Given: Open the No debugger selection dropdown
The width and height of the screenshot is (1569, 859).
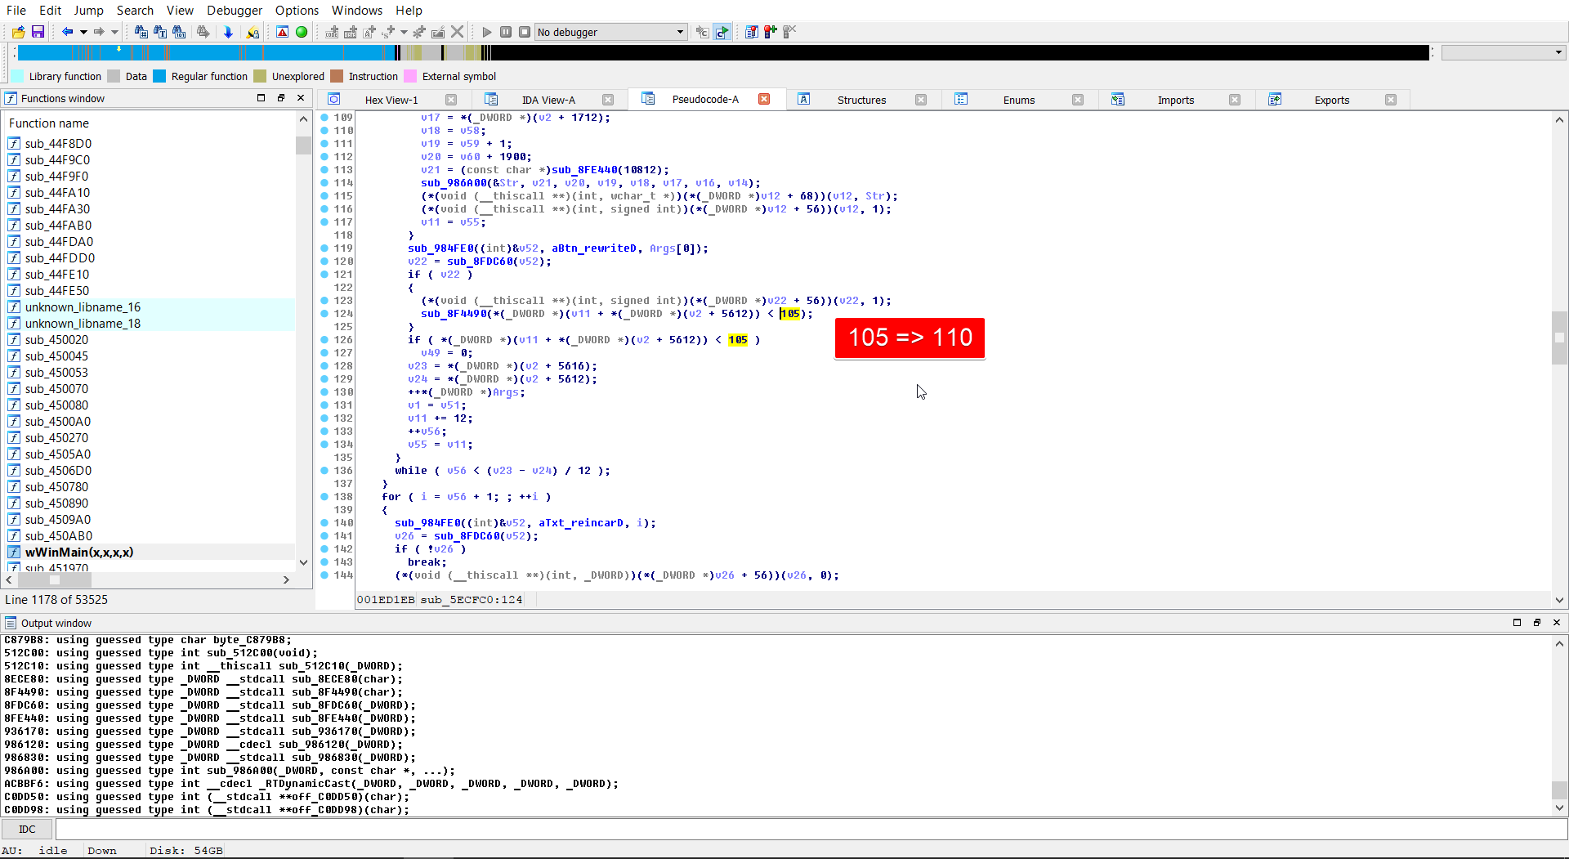Looking at the screenshot, I should 610,32.
